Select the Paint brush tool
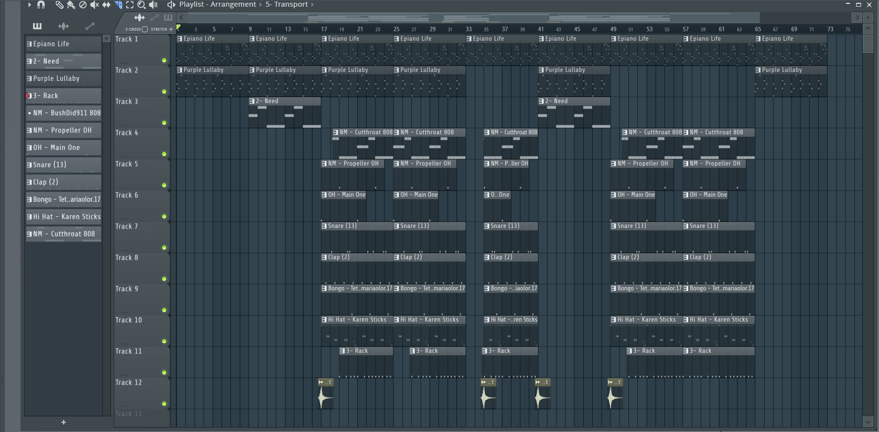879x432 pixels. click(x=71, y=4)
